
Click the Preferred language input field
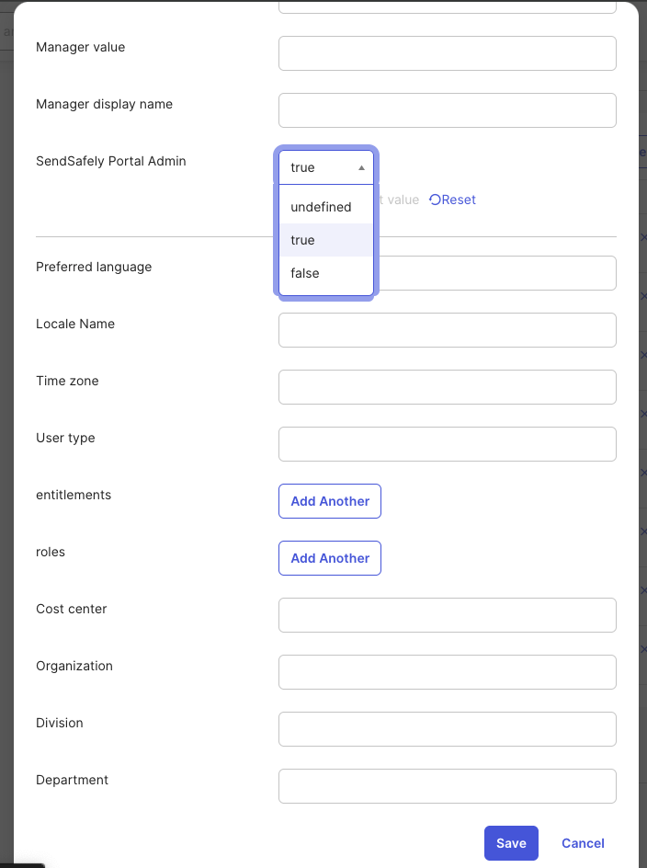tap(495, 273)
